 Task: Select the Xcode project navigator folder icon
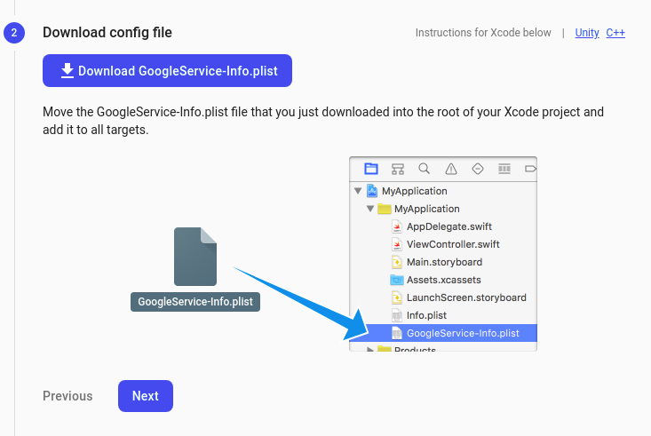tap(370, 169)
